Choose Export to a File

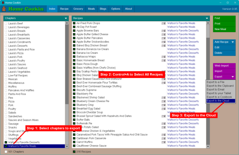[221, 82]
